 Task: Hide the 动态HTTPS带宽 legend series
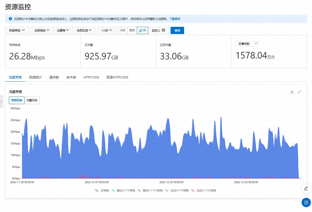[x=203, y=191]
